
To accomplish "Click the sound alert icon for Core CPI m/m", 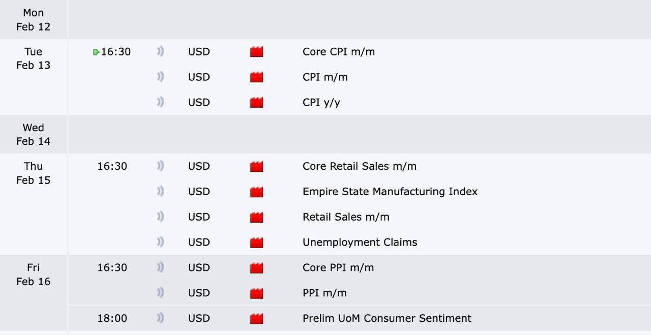I will coord(160,51).
